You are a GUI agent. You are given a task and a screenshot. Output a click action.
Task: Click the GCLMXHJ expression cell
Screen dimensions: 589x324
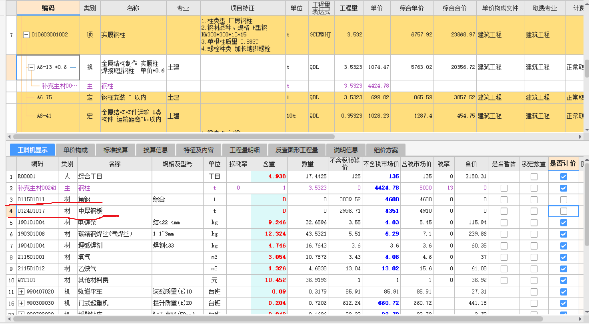(322, 35)
